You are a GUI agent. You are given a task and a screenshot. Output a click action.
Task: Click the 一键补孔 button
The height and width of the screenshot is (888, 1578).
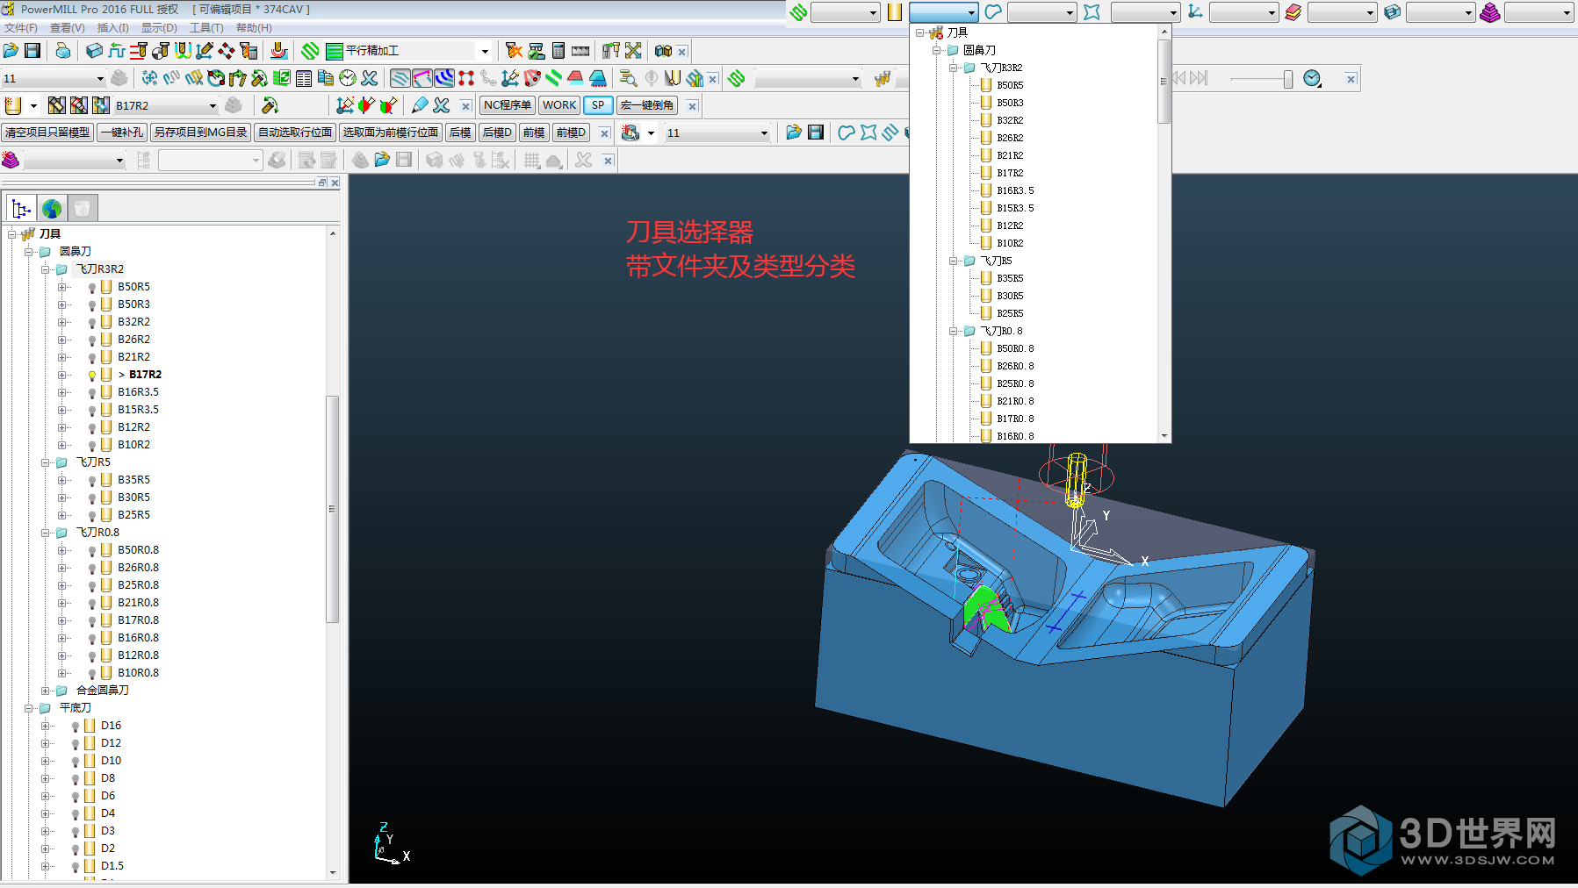121,132
